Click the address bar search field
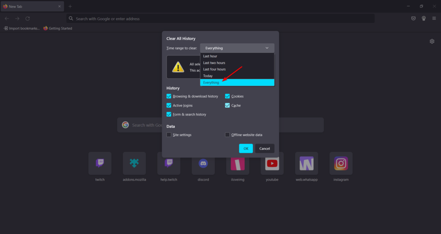Viewport: 441px width, 234px height. (x=220, y=19)
